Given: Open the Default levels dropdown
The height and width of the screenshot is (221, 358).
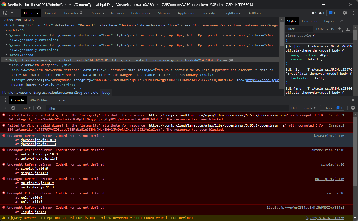Looking at the screenshot, I should click(x=303, y=108).
